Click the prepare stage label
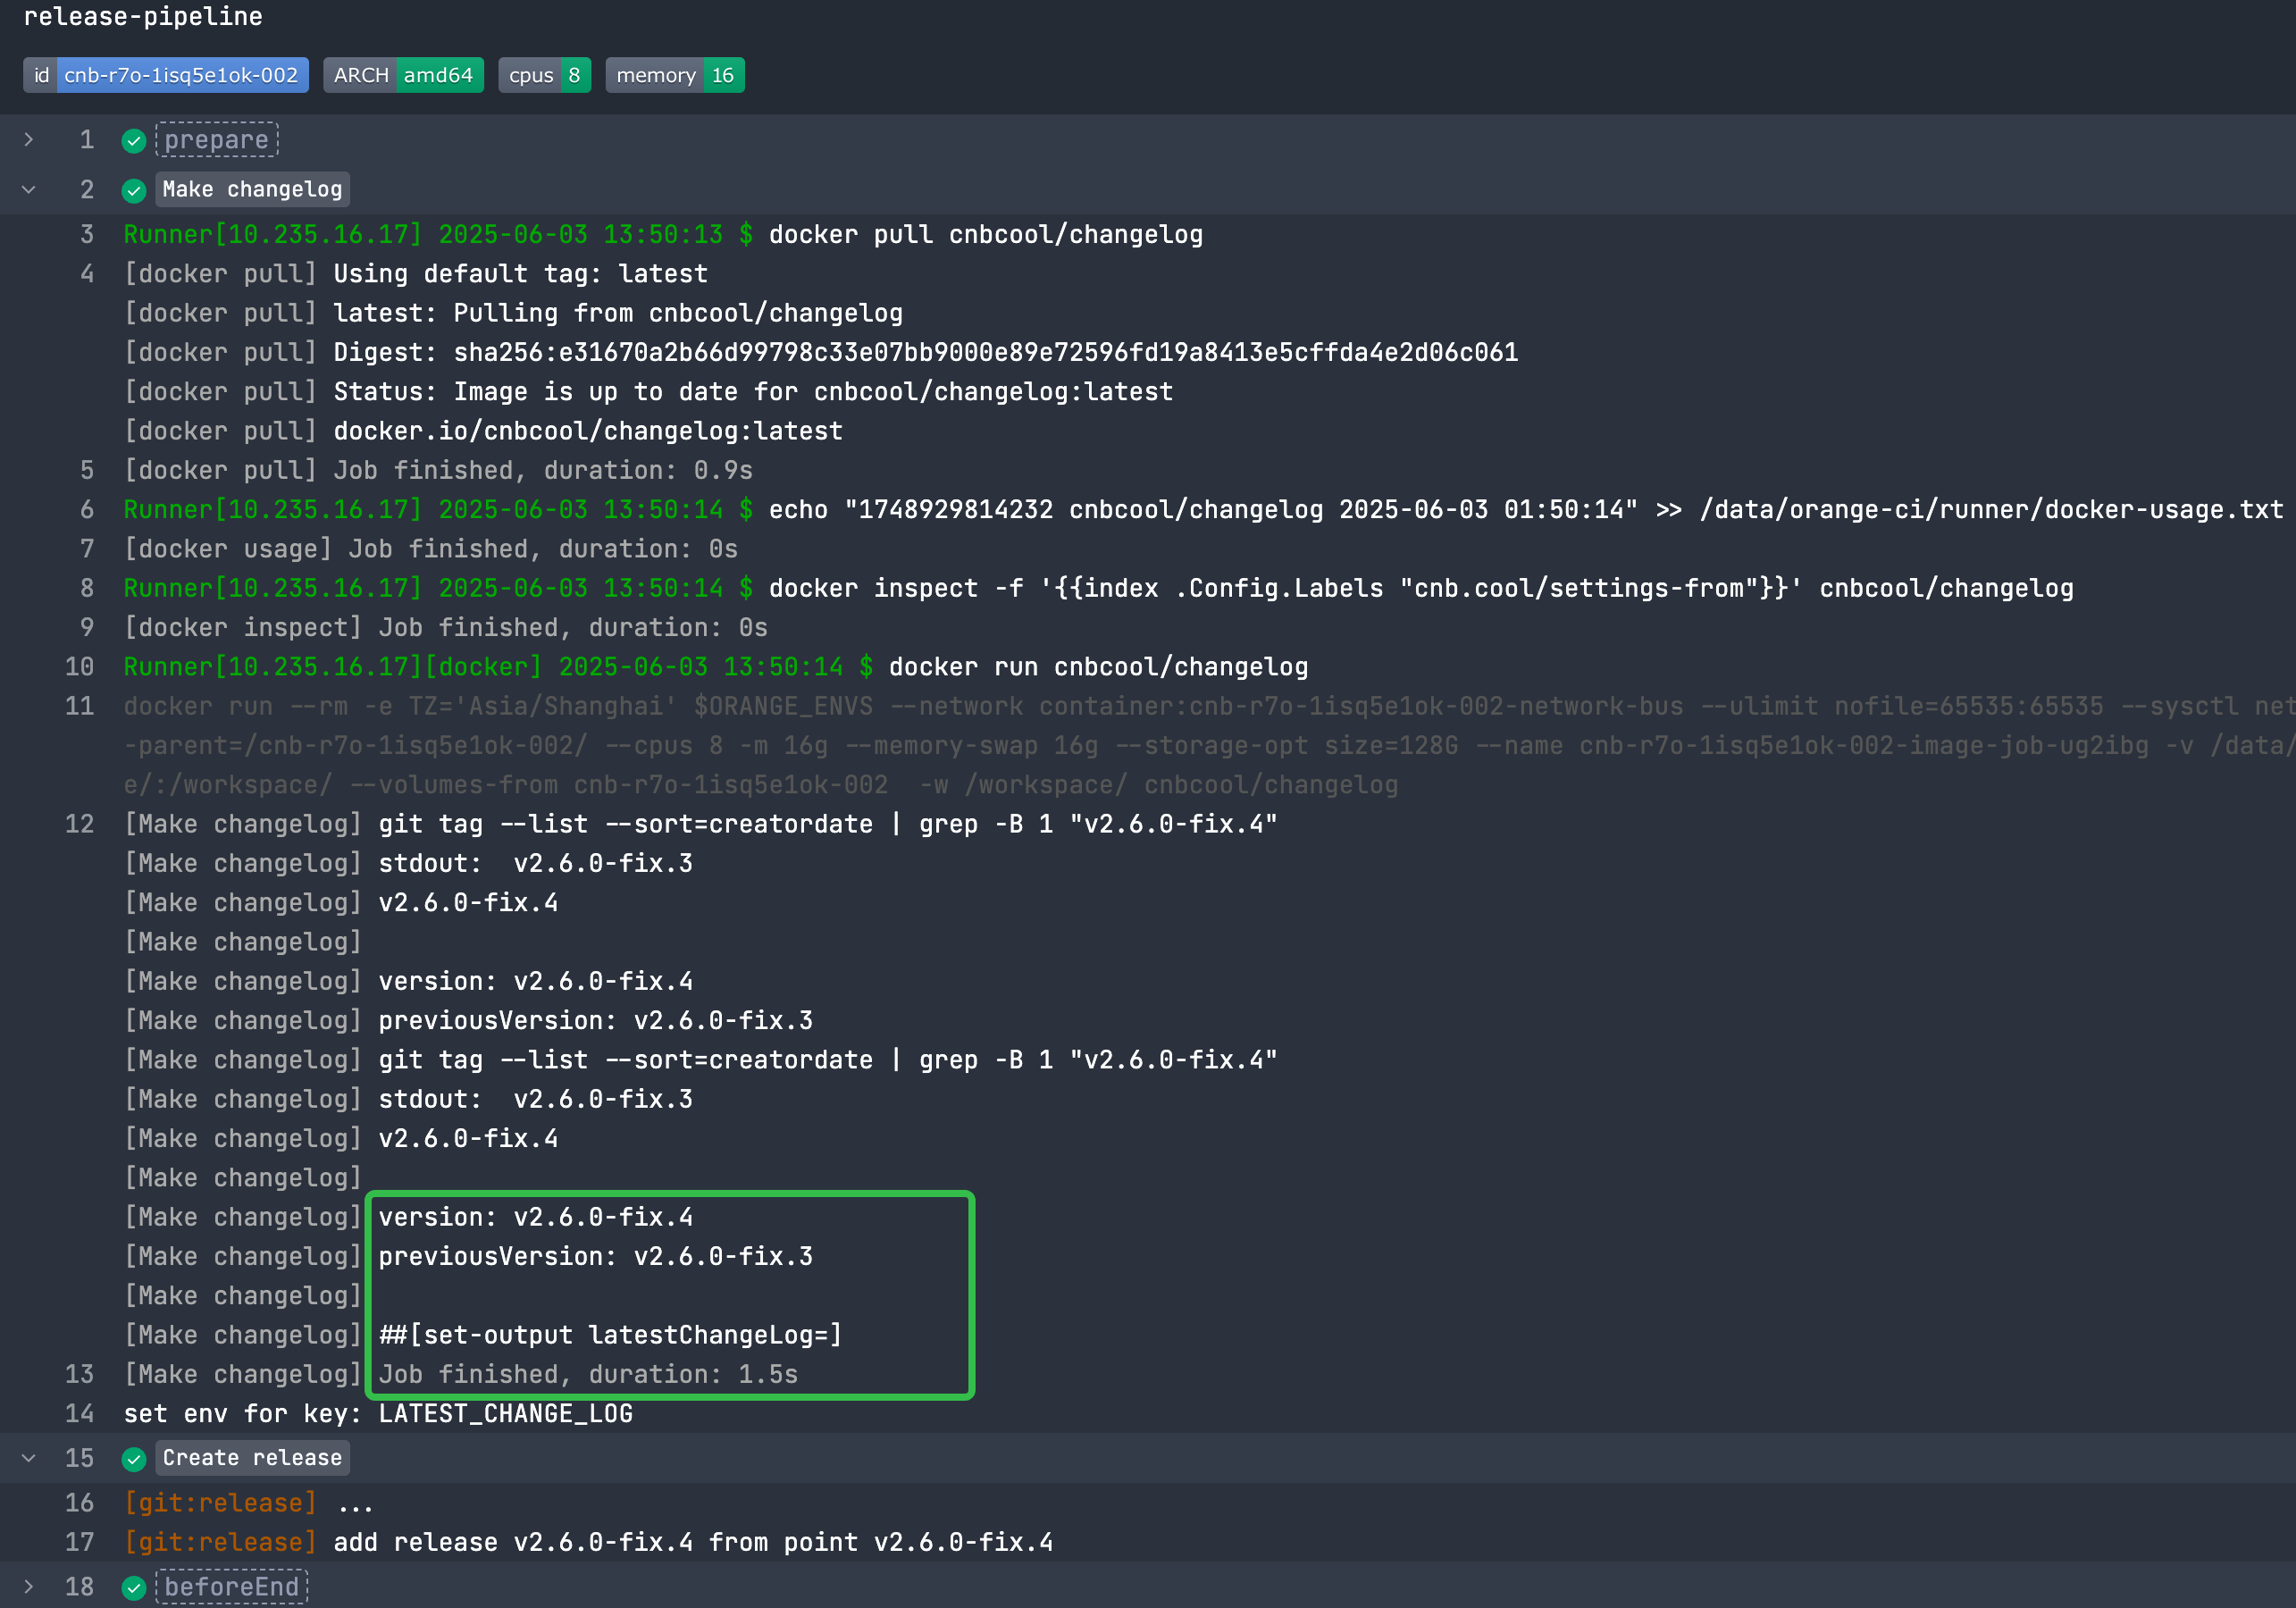Viewport: 2296px width, 1608px height. 216,140
